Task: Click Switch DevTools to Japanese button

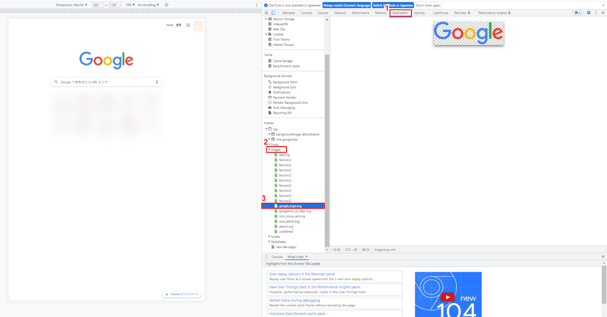Action: [393, 5]
